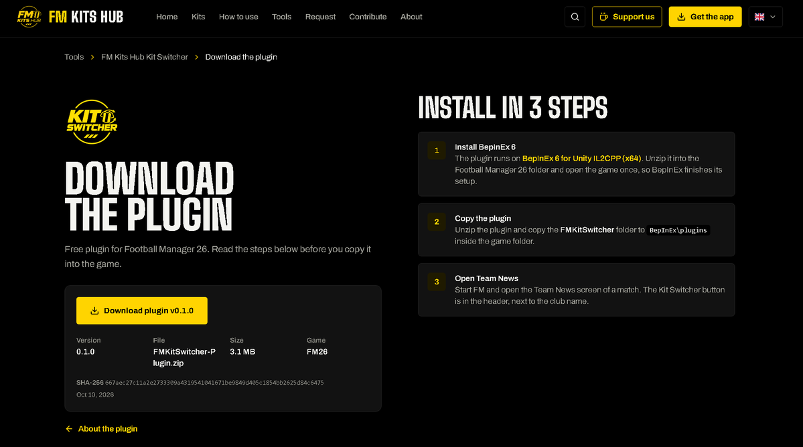The width and height of the screenshot is (803, 447).
Task: Click the Download the plugin breadcrumb text
Action: click(x=241, y=57)
